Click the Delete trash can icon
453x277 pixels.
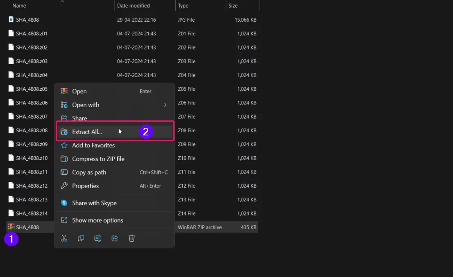(x=131, y=239)
